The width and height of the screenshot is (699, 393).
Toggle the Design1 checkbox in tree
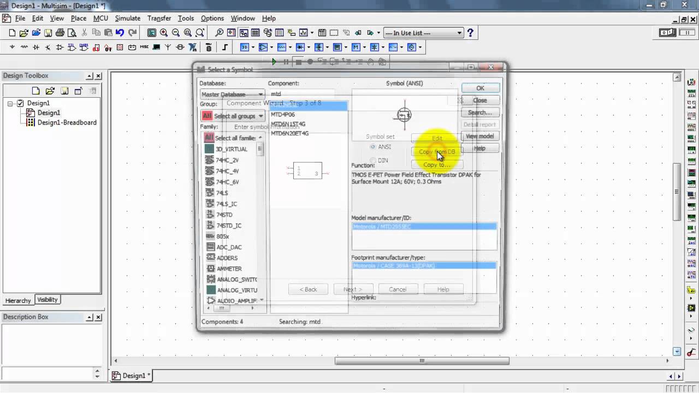20,103
